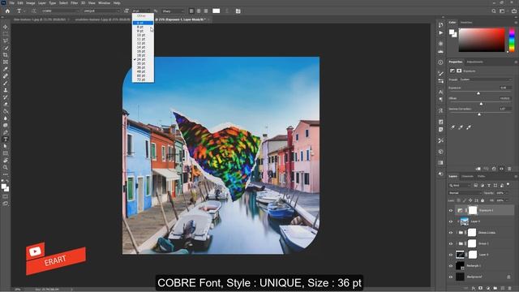Switch to the Swatches tab

466,23
